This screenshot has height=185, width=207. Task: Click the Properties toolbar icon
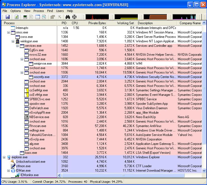point(53,17)
